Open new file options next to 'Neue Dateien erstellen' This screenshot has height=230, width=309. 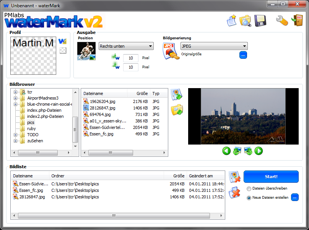coord(295,197)
